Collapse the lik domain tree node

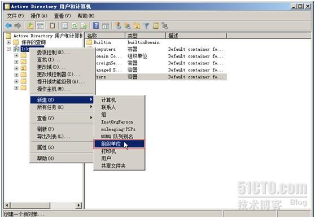[x=8, y=49]
